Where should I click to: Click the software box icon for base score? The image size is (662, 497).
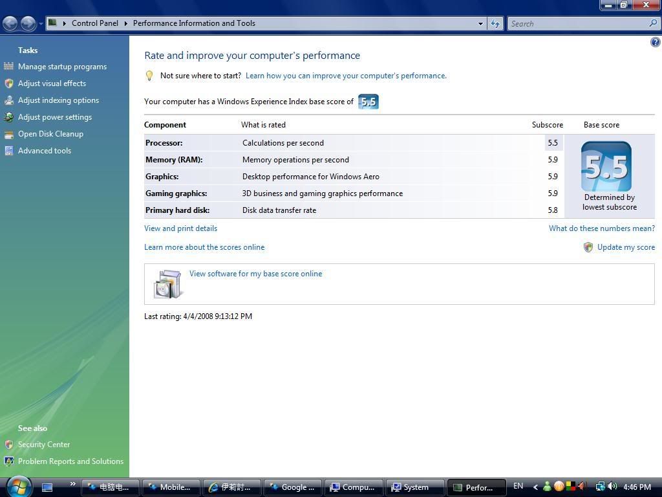[x=167, y=284]
